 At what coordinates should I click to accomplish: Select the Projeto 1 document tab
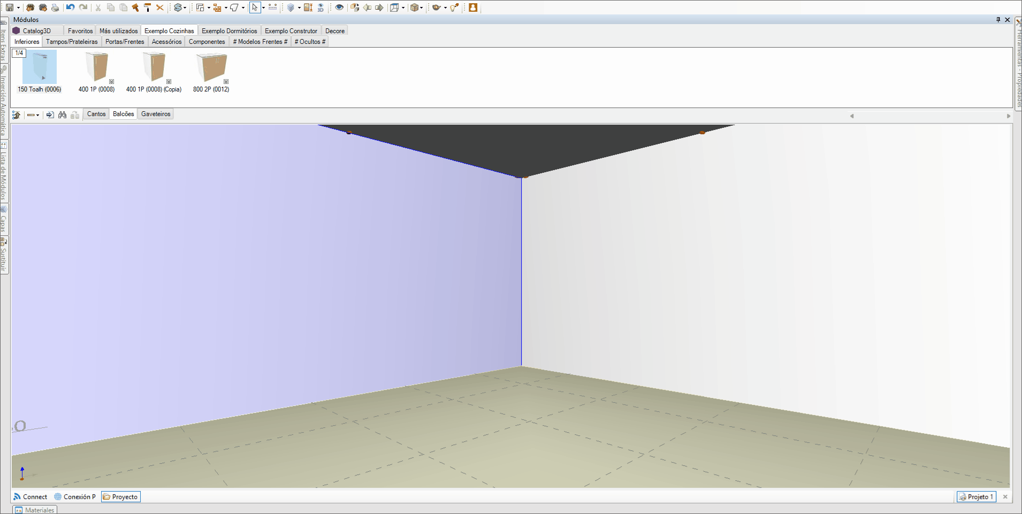977,497
